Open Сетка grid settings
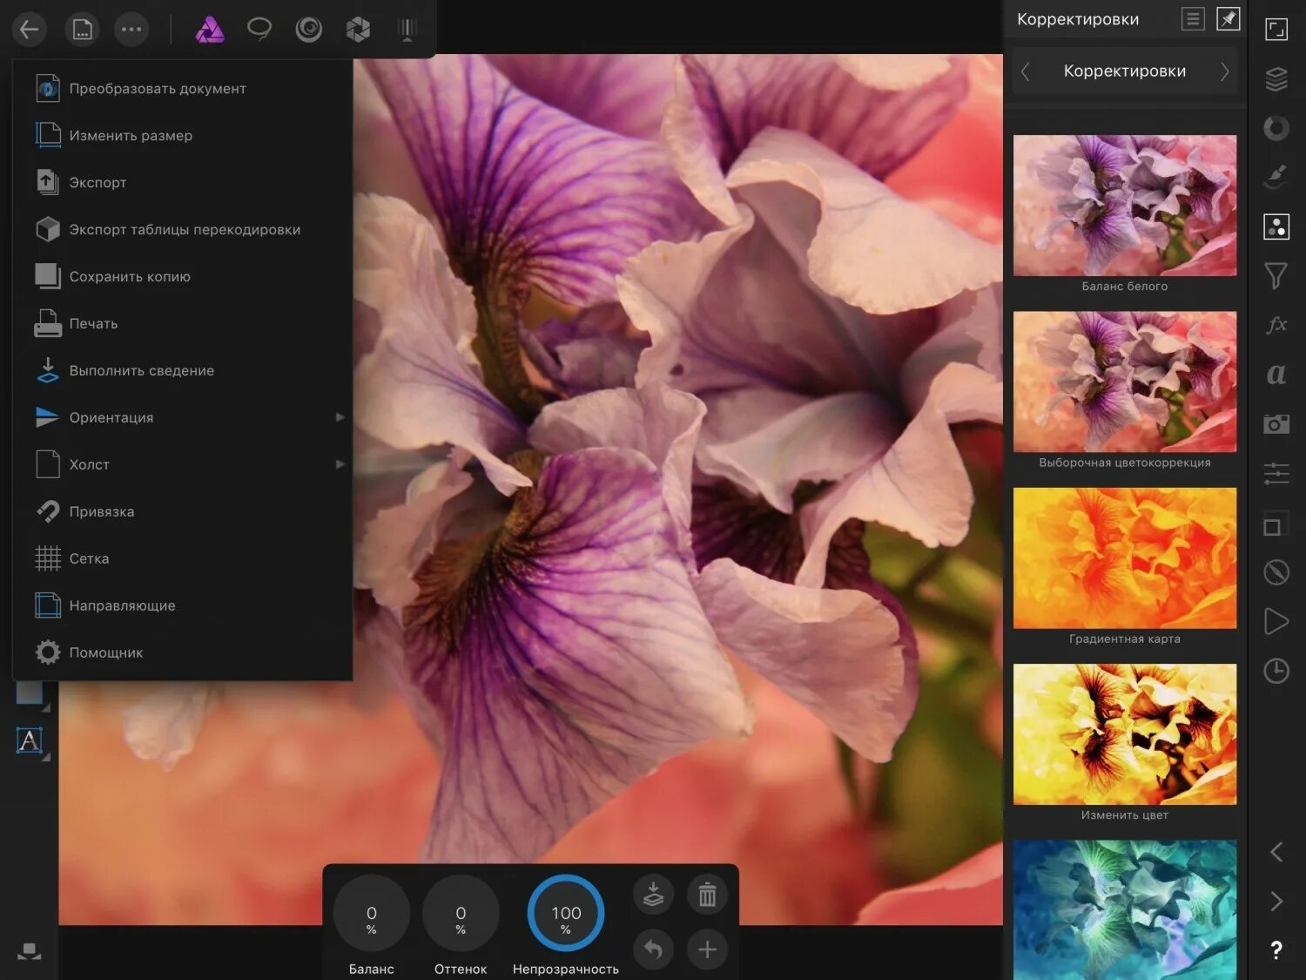 point(183,558)
